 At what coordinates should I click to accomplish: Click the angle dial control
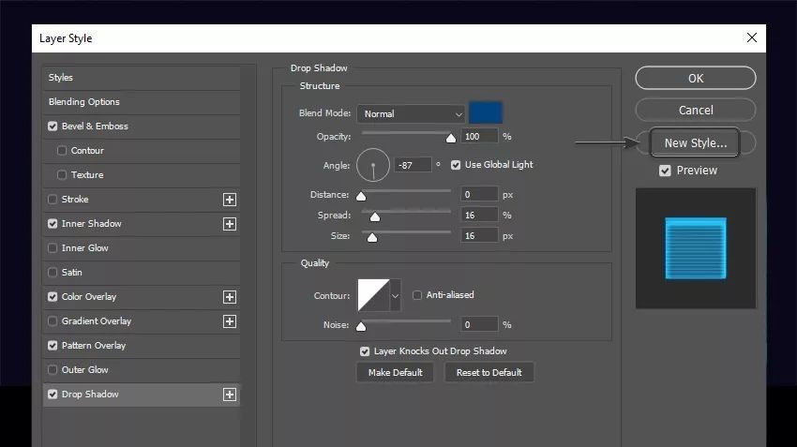(372, 165)
